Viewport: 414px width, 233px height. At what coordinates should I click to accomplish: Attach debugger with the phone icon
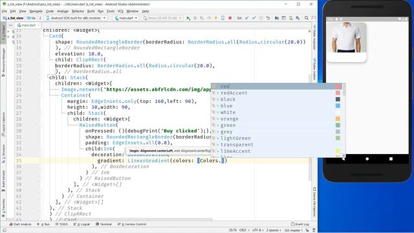click(223, 18)
